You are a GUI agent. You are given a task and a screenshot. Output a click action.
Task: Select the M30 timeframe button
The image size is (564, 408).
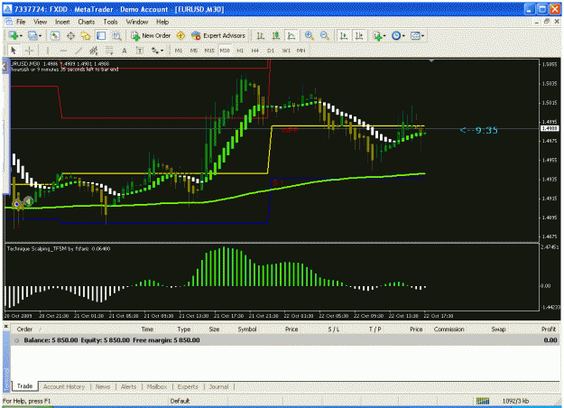pyautogui.click(x=225, y=51)
